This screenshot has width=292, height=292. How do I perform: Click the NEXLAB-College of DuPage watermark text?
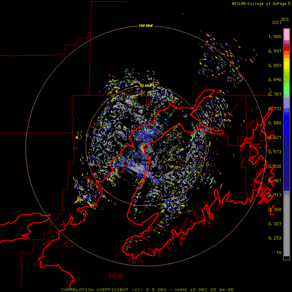(261, 4)
